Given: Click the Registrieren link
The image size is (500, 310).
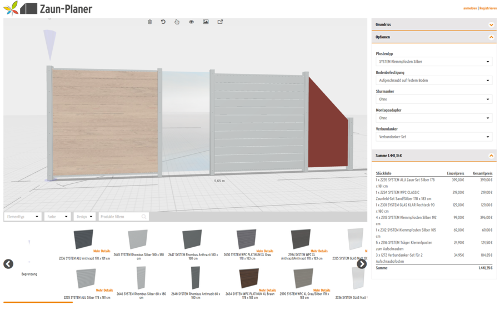Looking at the screenshot, I should [488, 8].
